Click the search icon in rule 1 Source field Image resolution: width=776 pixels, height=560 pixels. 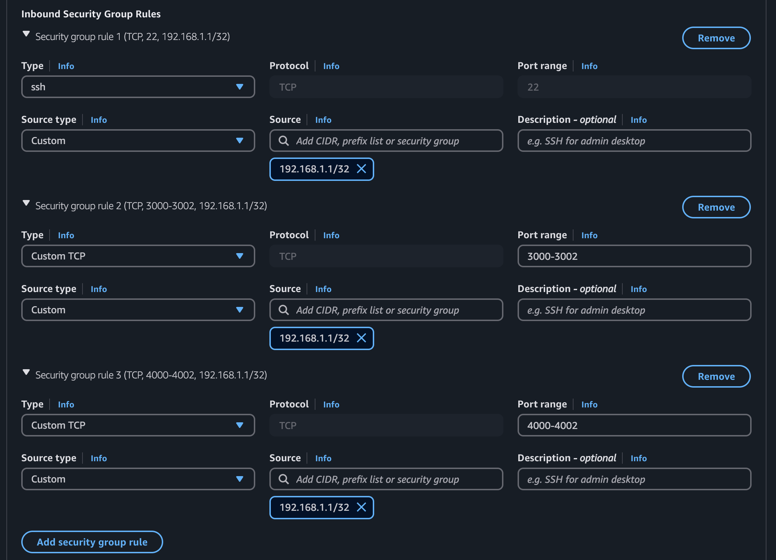[284, 141]
